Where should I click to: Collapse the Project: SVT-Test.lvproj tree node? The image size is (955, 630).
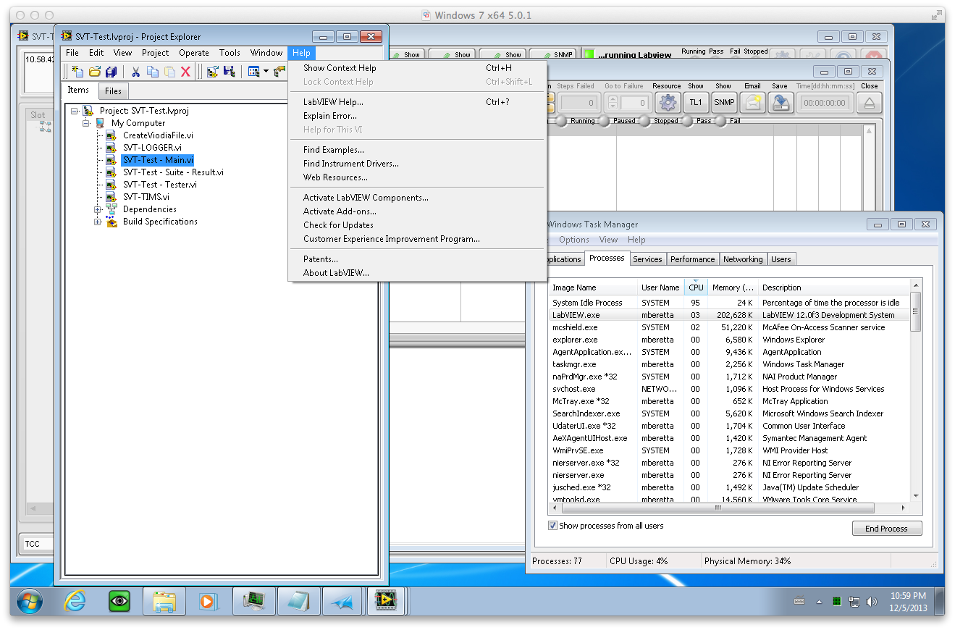75,111
